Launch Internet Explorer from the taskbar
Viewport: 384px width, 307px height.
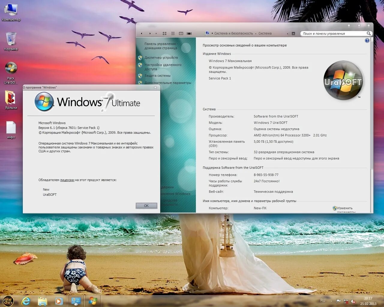26,301
